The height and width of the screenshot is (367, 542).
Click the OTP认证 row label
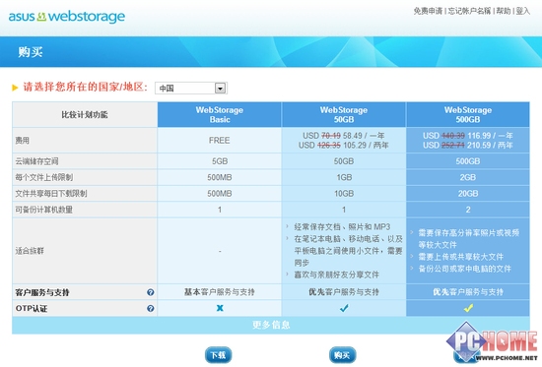pyautogui.click(x=32, y=308)
